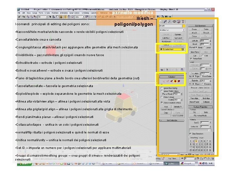Enable Ignore Visible Edges checkbox
232x174 pixels.
(162, 91)
